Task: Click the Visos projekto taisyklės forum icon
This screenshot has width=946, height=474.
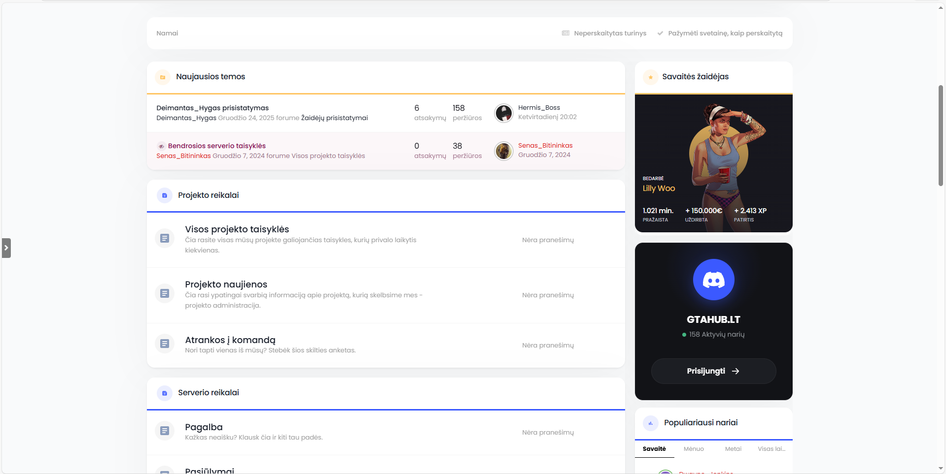Action: tap(165, 238)
